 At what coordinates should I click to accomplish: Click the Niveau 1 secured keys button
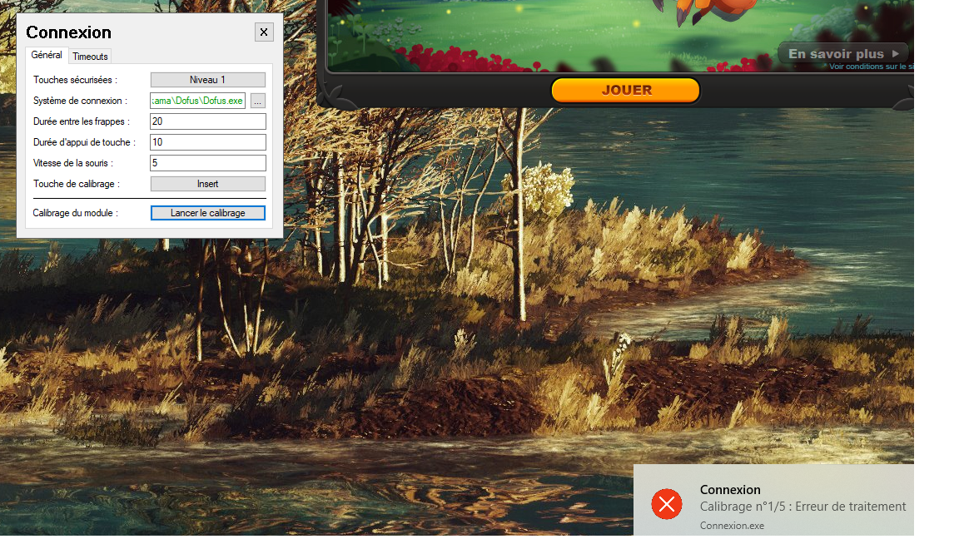pyautogui.click(x=208, y=80)
